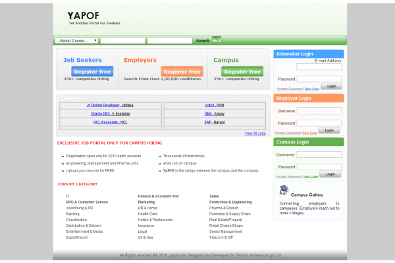Click the Campus Gallery heading

[307, 195]
